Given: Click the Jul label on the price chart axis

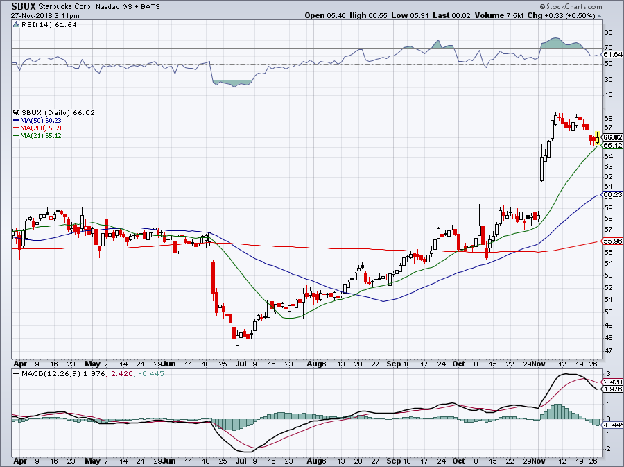Looking at the screenshot, I should (240, 363).
